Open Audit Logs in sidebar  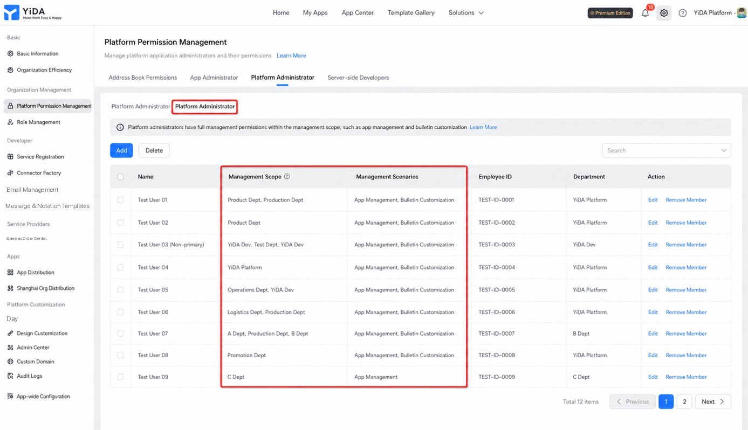point(29,376)
